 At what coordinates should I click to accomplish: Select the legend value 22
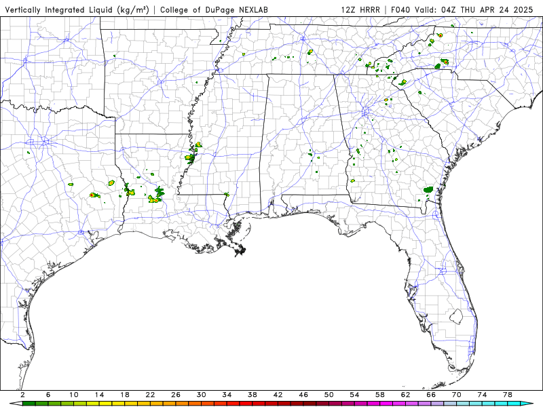tap(150, 395)
